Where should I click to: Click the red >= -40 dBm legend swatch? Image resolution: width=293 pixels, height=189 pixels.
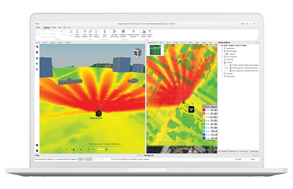click(x=204, y=110)
